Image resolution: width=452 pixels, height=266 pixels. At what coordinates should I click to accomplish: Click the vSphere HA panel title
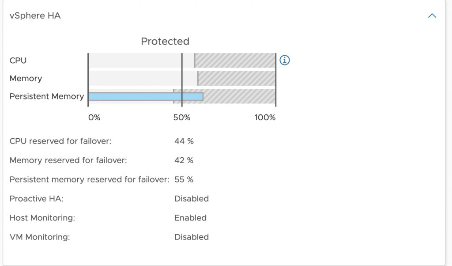(35, 16)
